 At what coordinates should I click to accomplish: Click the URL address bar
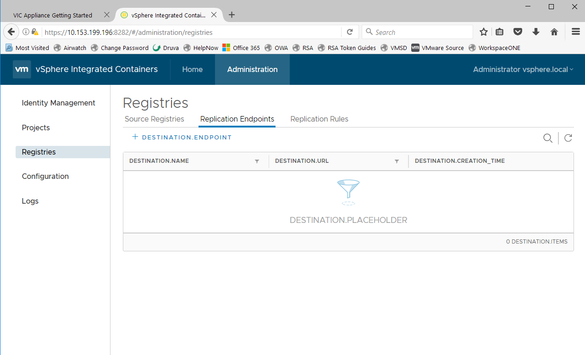coord(192,32)
